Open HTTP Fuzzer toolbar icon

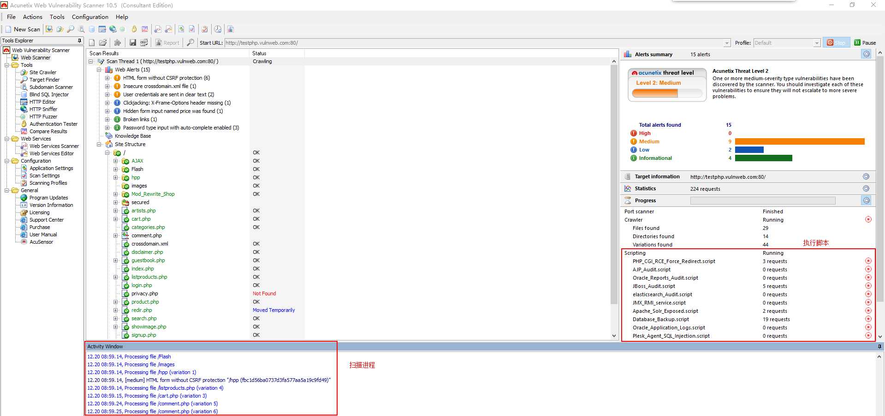point(123,29)
